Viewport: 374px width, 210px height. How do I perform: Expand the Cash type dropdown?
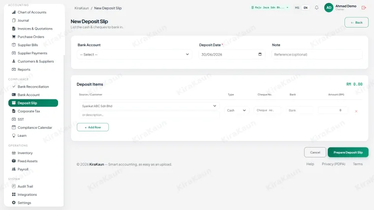(237, 110)
